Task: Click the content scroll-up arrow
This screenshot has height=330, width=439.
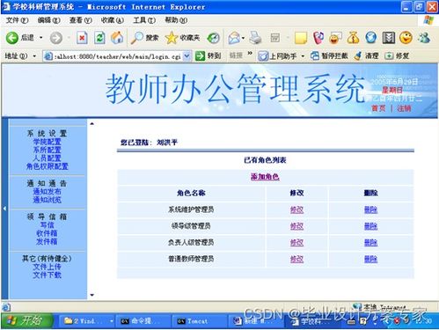Action: point(92,124)
